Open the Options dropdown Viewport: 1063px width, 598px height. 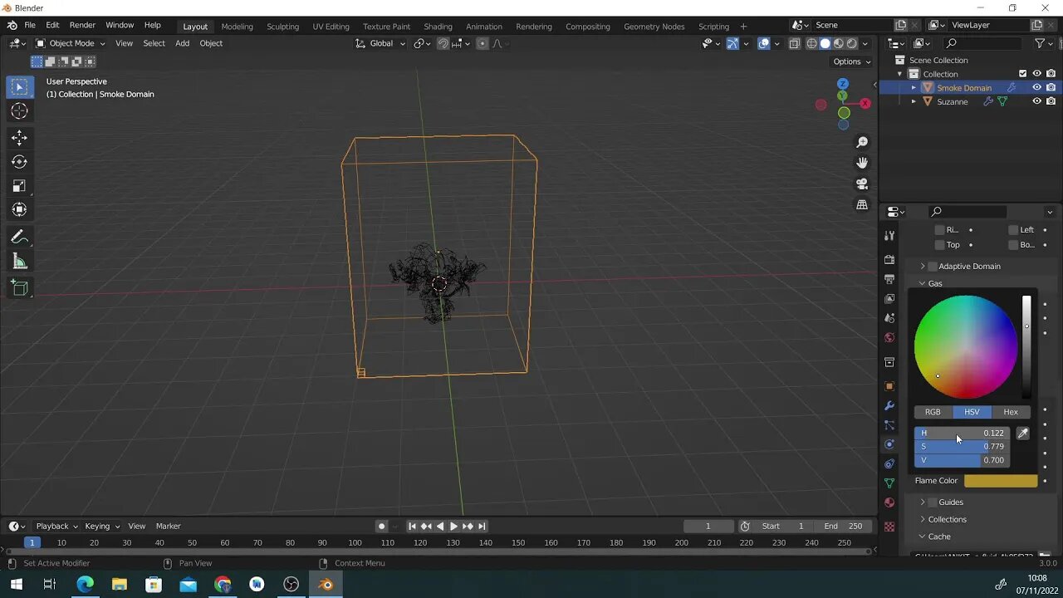tap(851, 61)
